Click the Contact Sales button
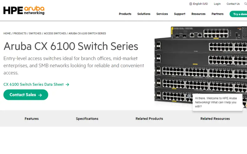The width and height of the screenshot is (247, 154). click(26, 95)
